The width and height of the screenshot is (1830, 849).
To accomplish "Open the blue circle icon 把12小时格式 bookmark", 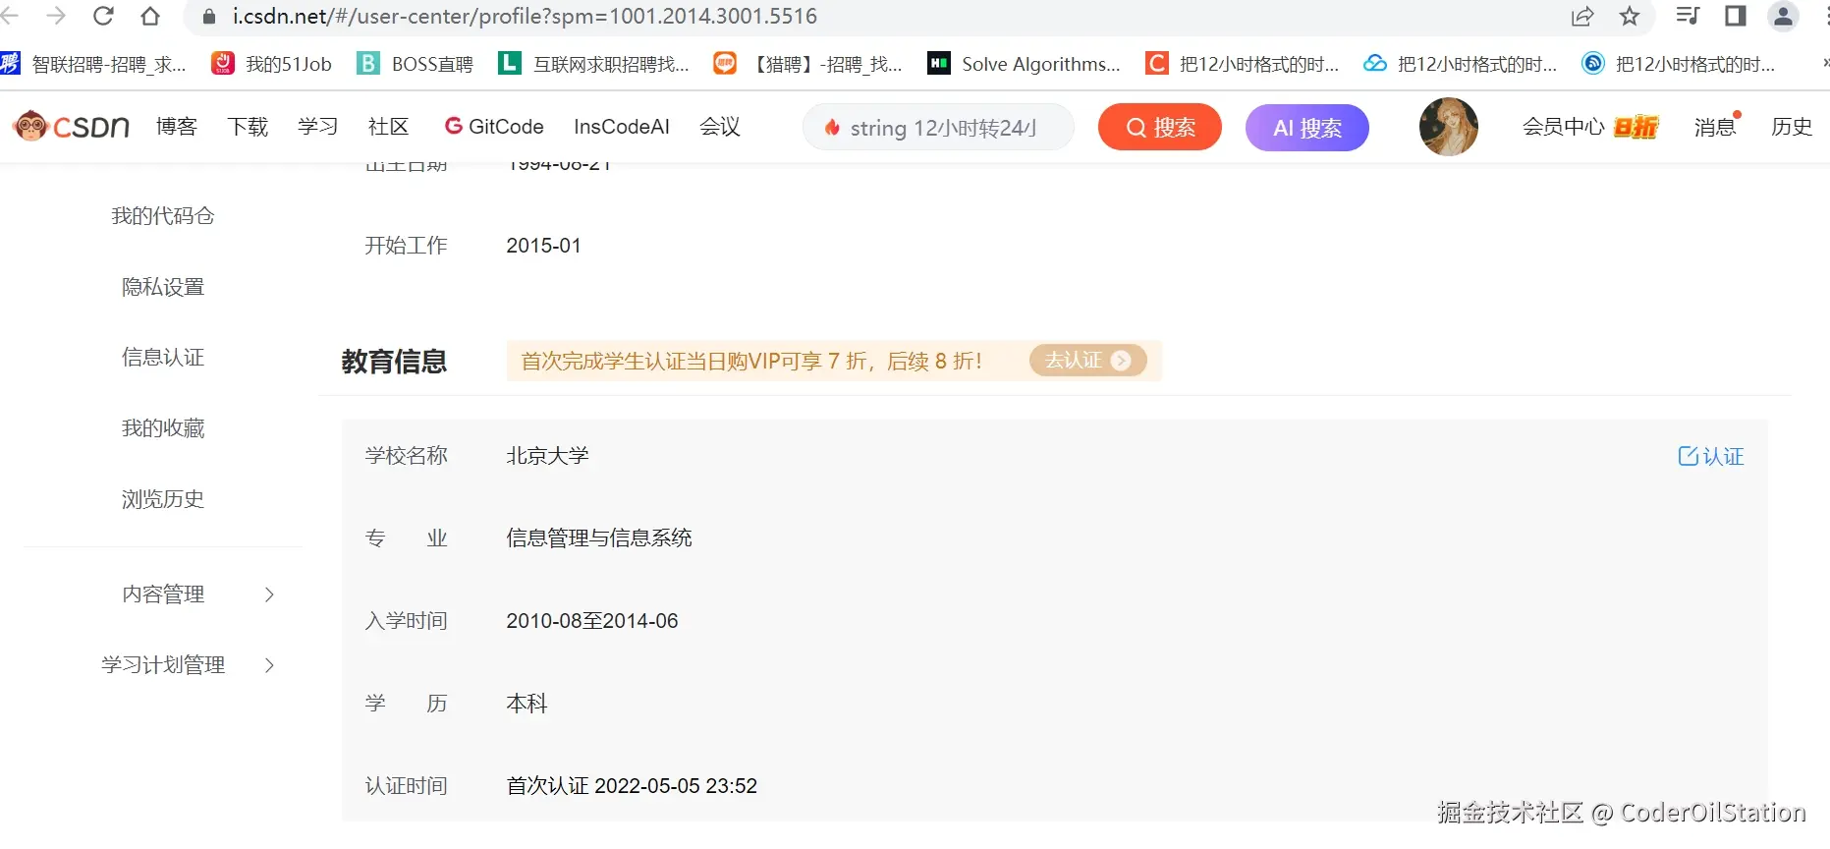I will click(1679, 64).
